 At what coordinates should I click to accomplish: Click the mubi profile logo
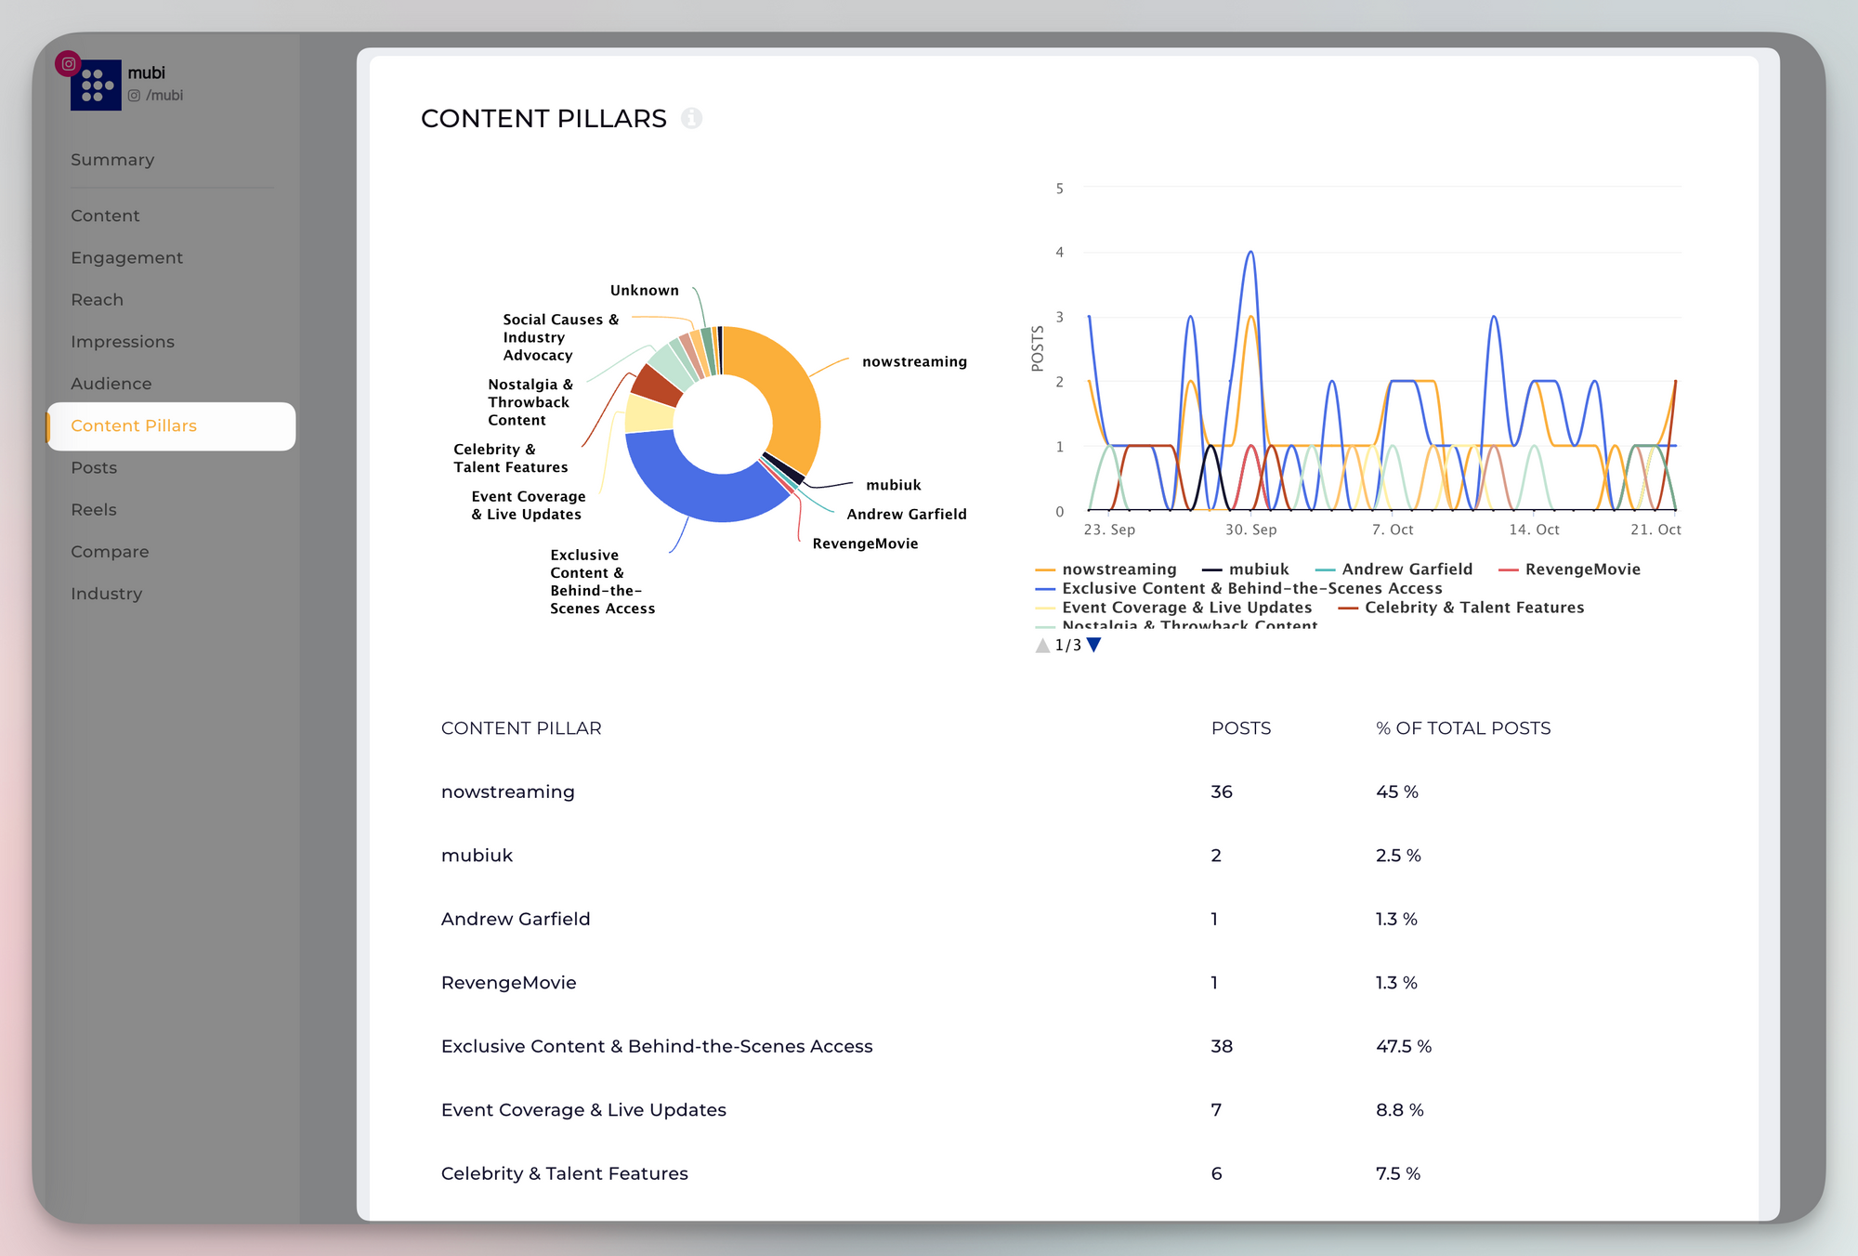[x=96, y=85]
